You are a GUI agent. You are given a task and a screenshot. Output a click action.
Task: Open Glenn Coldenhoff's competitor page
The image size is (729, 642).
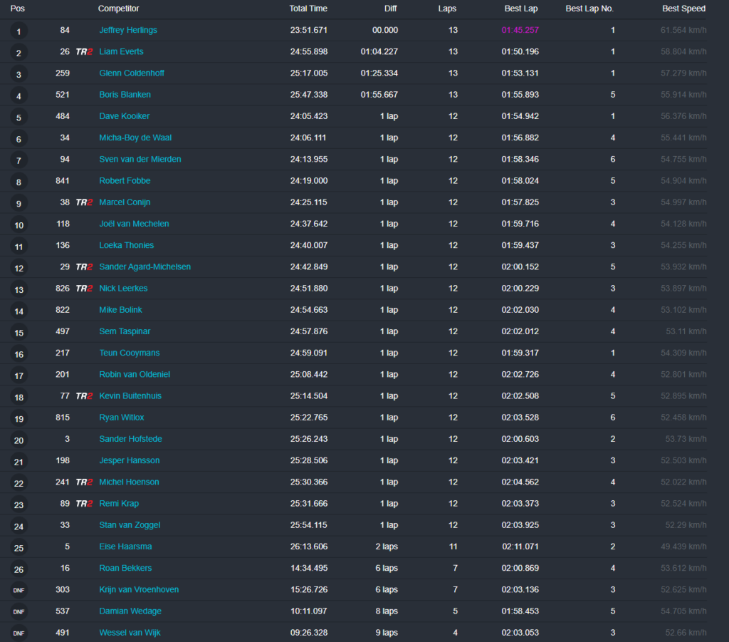point(132,73)
